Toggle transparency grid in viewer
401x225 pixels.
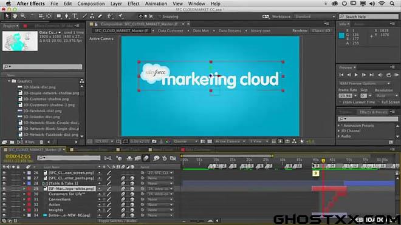tap(210, 141)
